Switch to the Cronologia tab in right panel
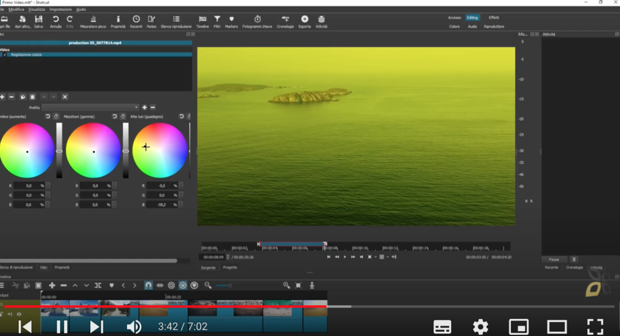The image size is (620, 336). (x=574, y=268)
